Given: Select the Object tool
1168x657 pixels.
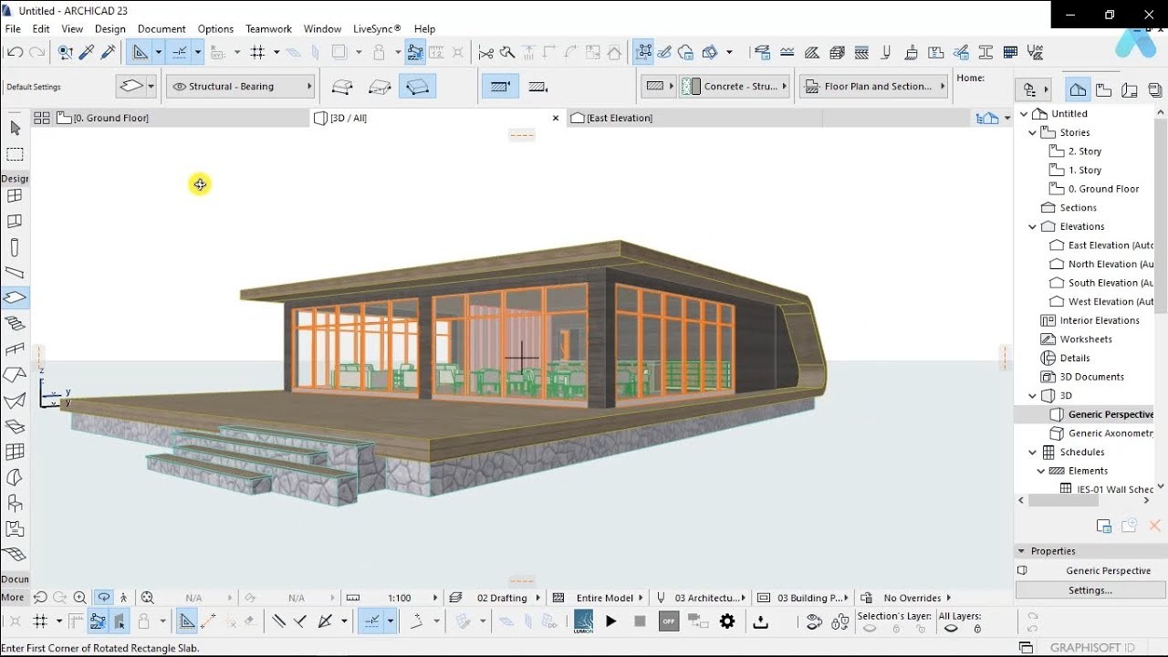Looking at the screenshot, I should [x=15, y=502].
